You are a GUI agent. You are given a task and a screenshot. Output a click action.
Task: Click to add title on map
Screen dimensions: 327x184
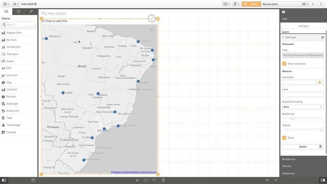(x=56, y=21)
